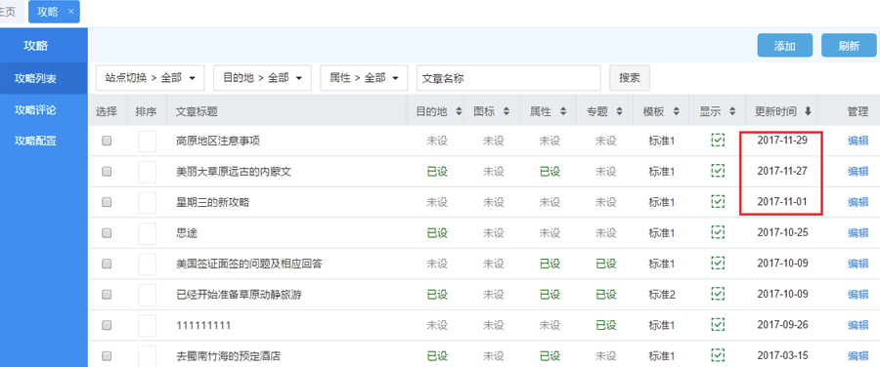Check the box for 高原地区注意事项
The image size is (880, 367).
107,142
